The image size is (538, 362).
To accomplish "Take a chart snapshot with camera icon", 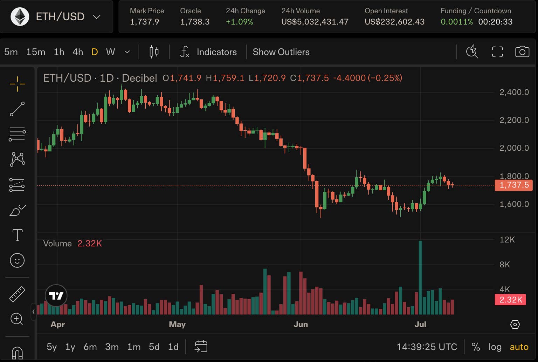I will [x=522, y=52].
